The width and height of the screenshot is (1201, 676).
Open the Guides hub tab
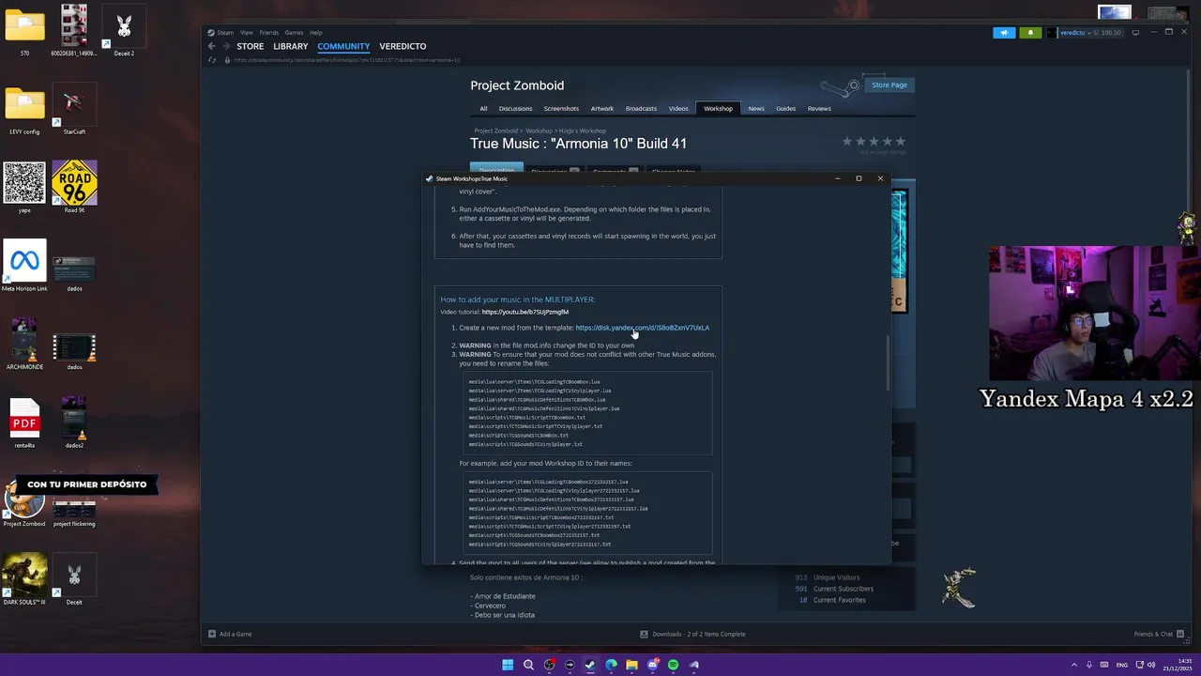coord(786,109)
